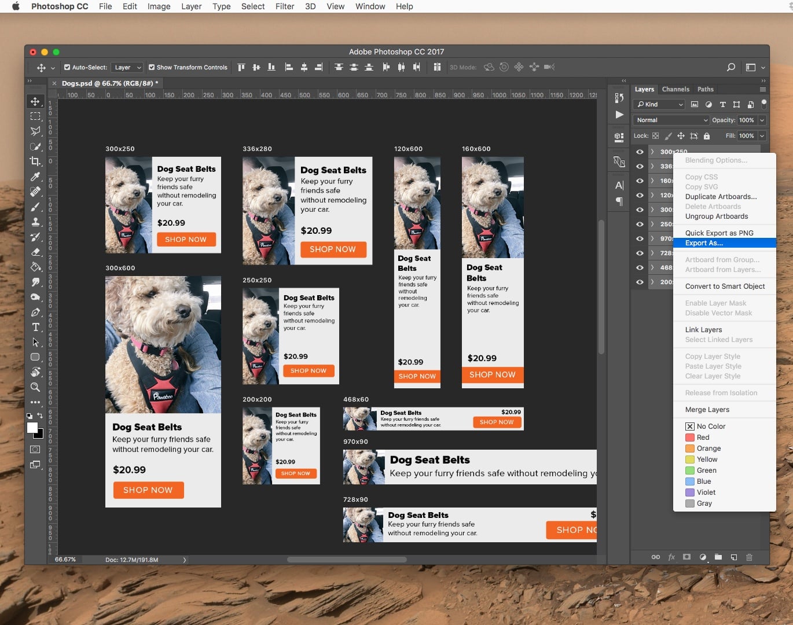This screenshot has width=793, height=625.
Task: Toggle Show Transform Controls in options bar
Action: tap(152, 67)
